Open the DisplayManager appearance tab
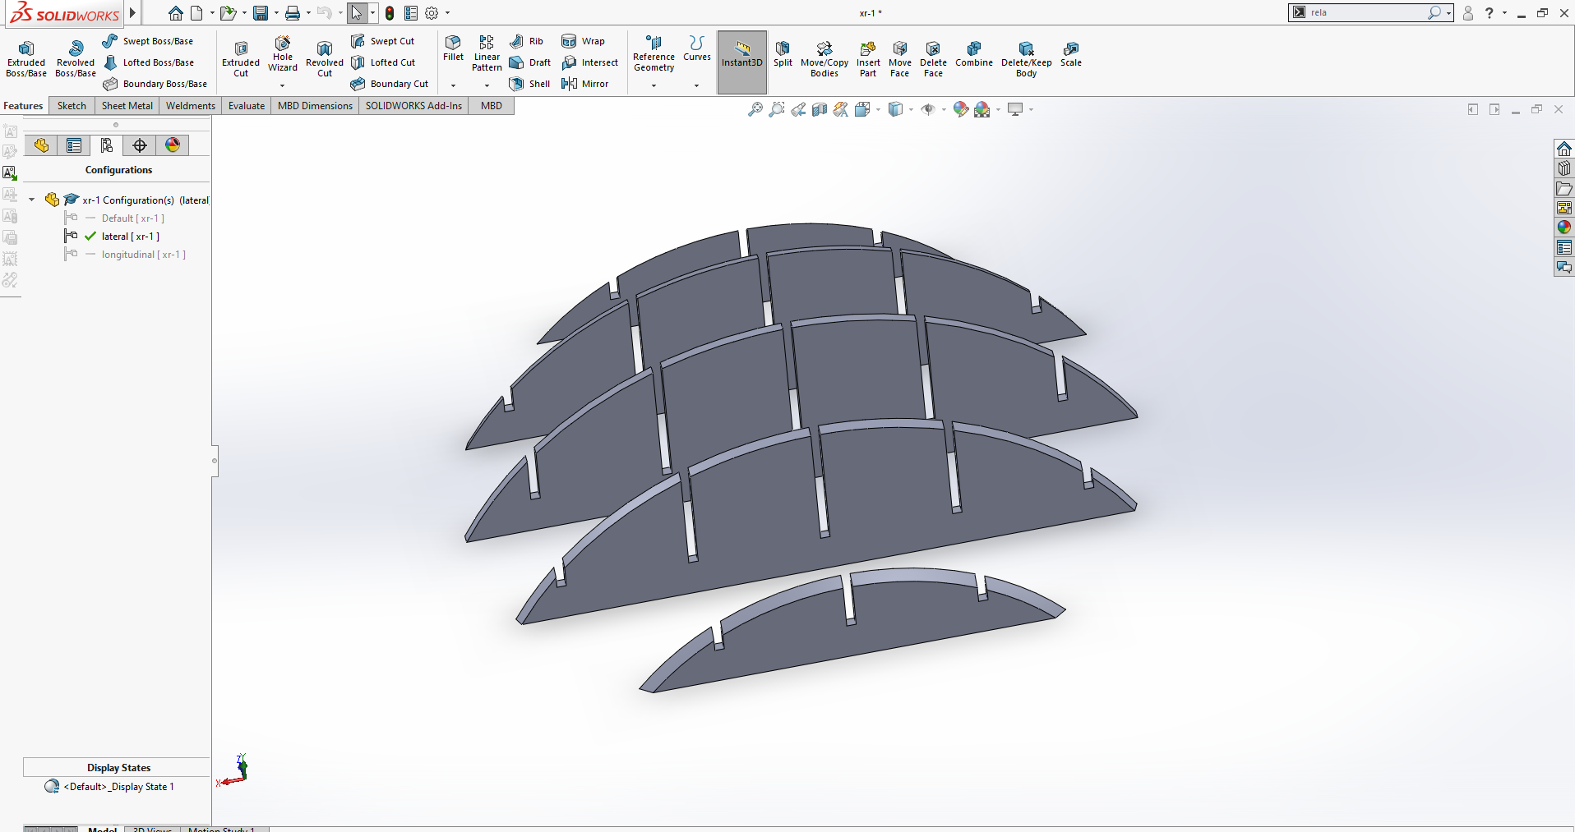The height and width of the screenshot is (832, 1575). coord(173,145)
